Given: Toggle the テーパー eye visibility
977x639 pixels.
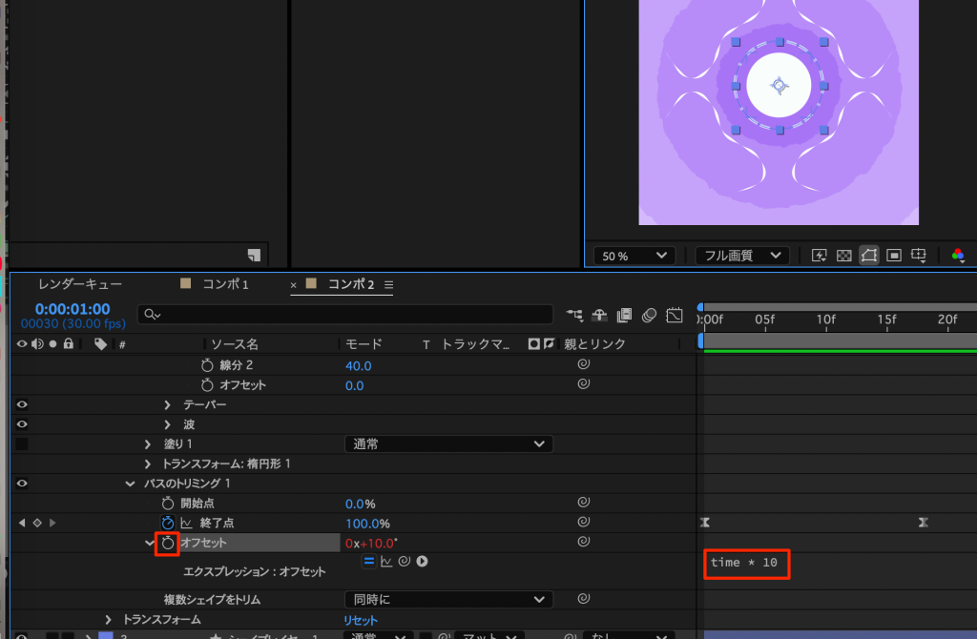Looking at the screenshot, I should [22, 404].
